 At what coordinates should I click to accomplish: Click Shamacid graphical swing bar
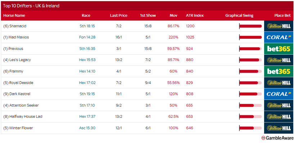(250, 26)
